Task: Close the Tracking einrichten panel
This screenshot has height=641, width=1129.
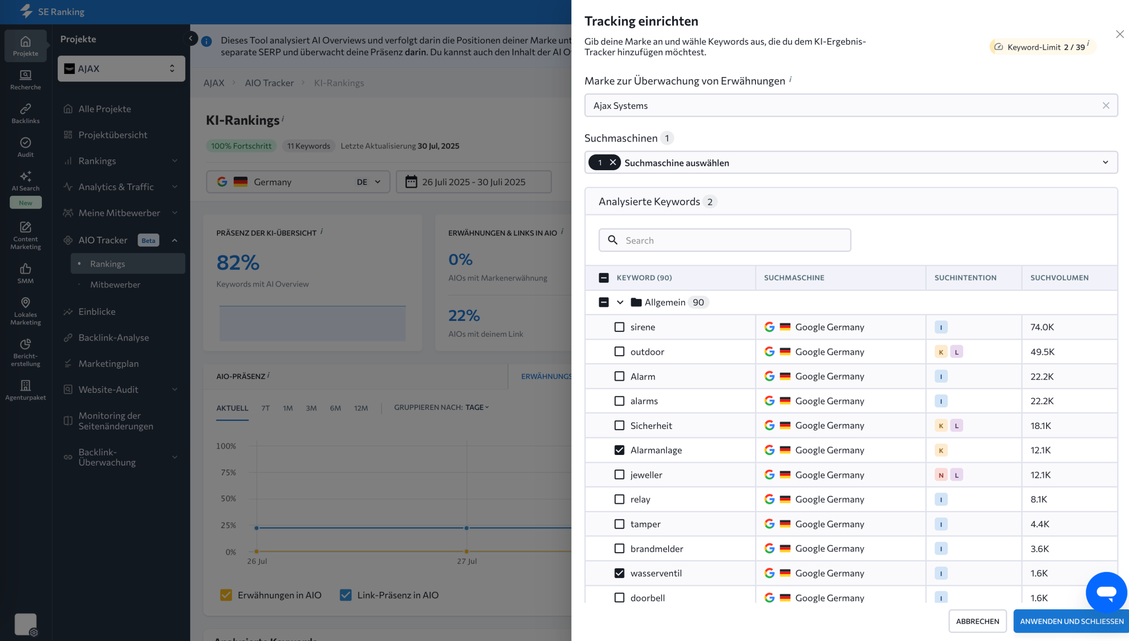Action: pos(1120,34)
